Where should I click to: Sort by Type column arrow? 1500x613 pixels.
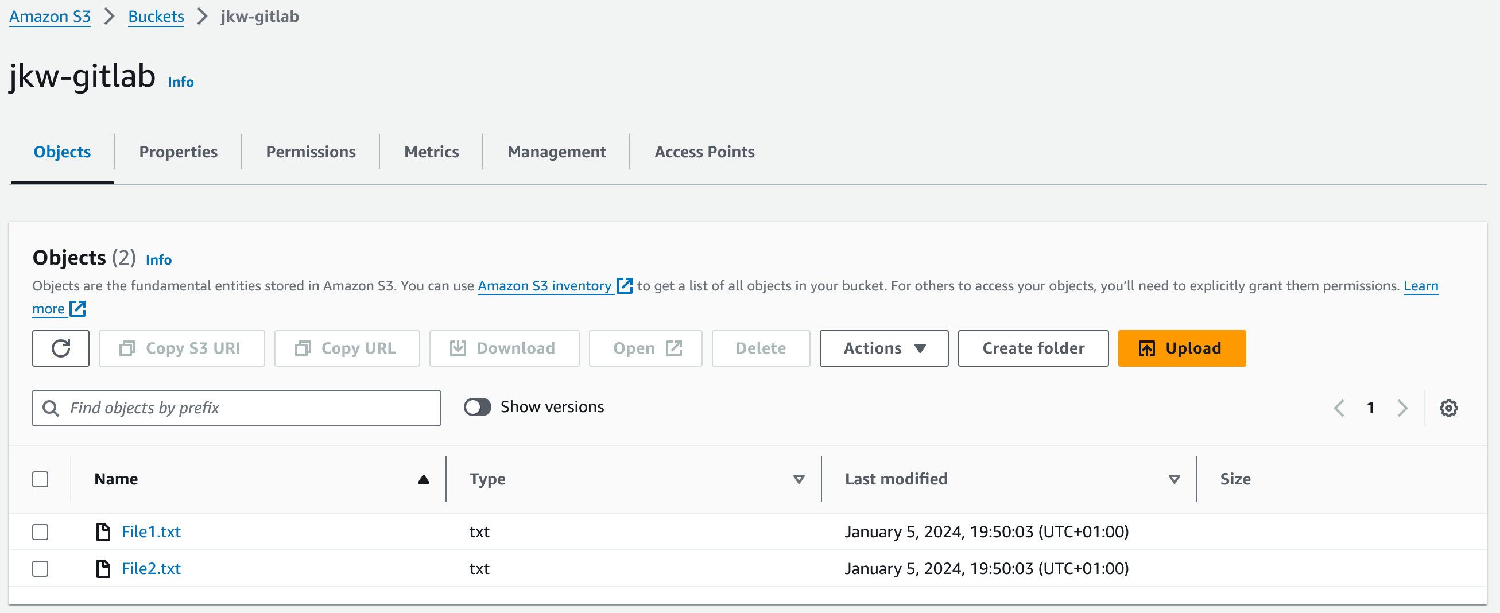click(799, 479)
